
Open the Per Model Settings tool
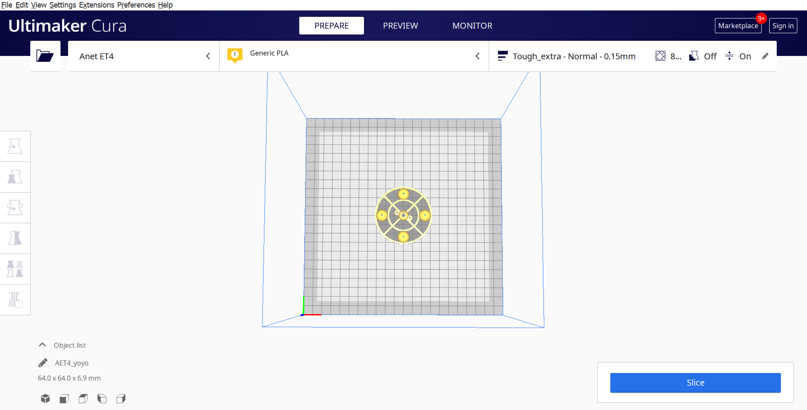(15, 269)
